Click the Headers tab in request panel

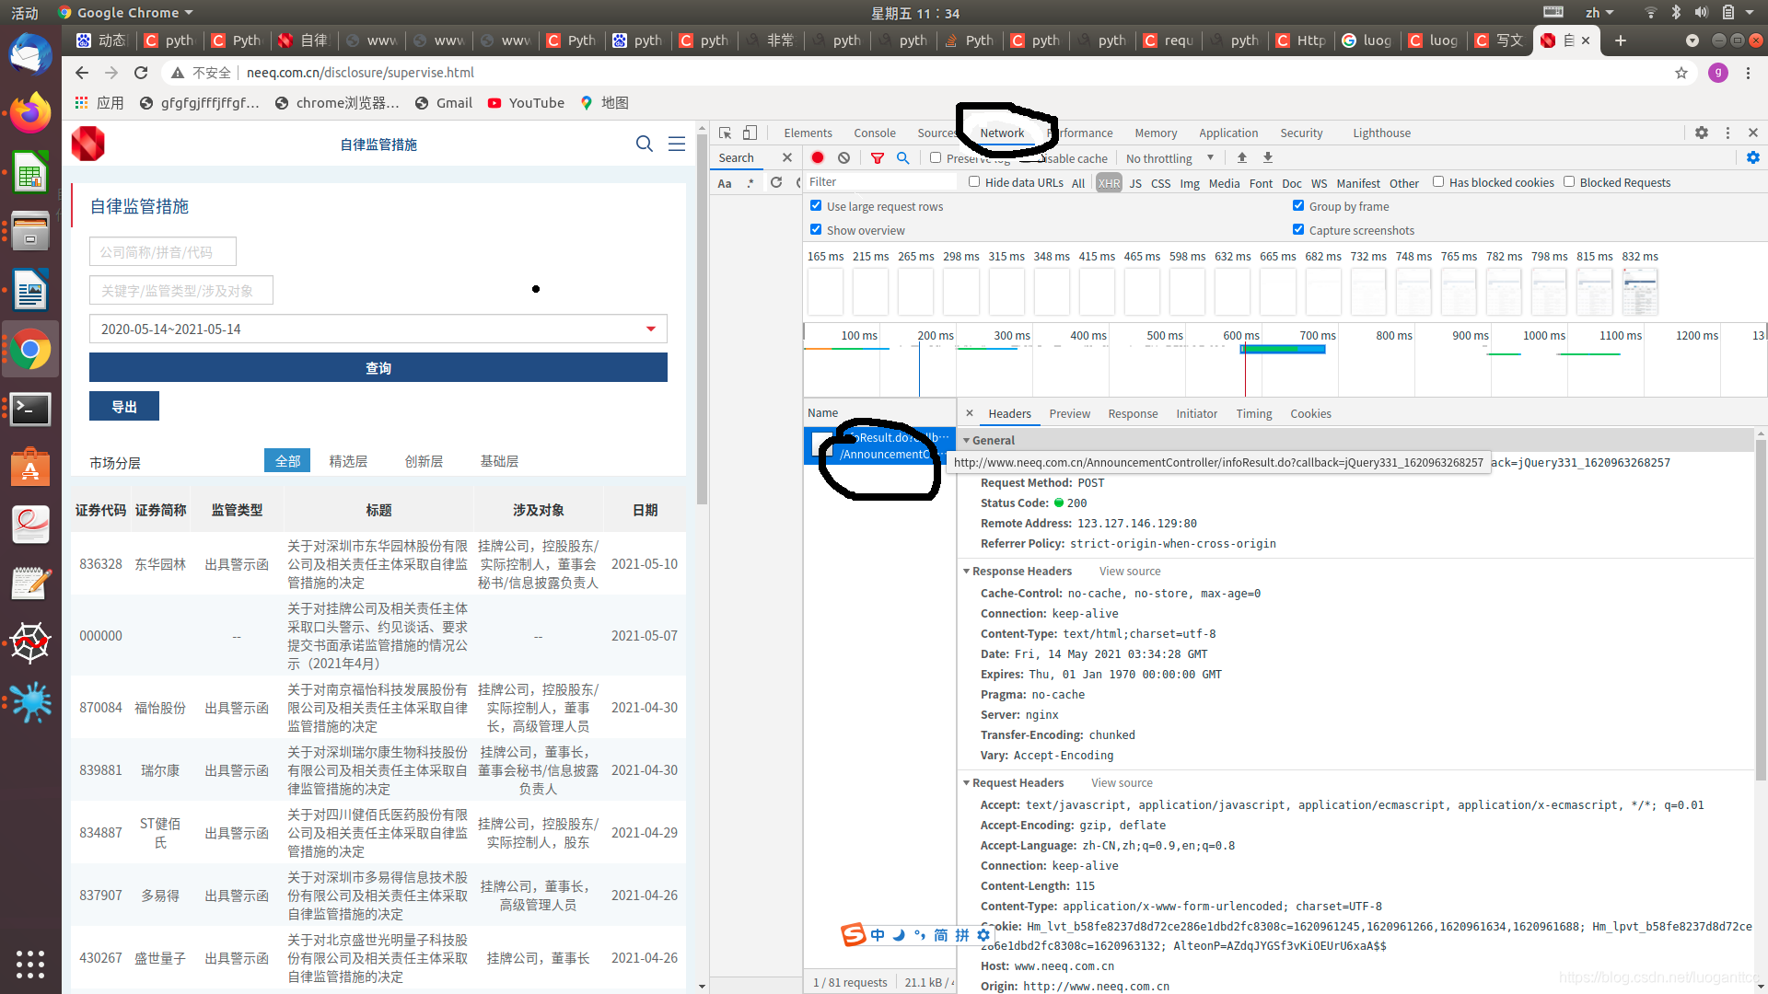click(1010, 412)
